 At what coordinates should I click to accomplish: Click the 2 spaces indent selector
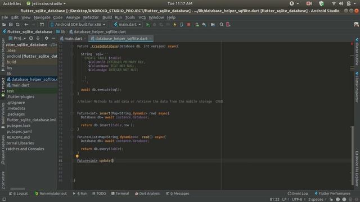[317, 200]
